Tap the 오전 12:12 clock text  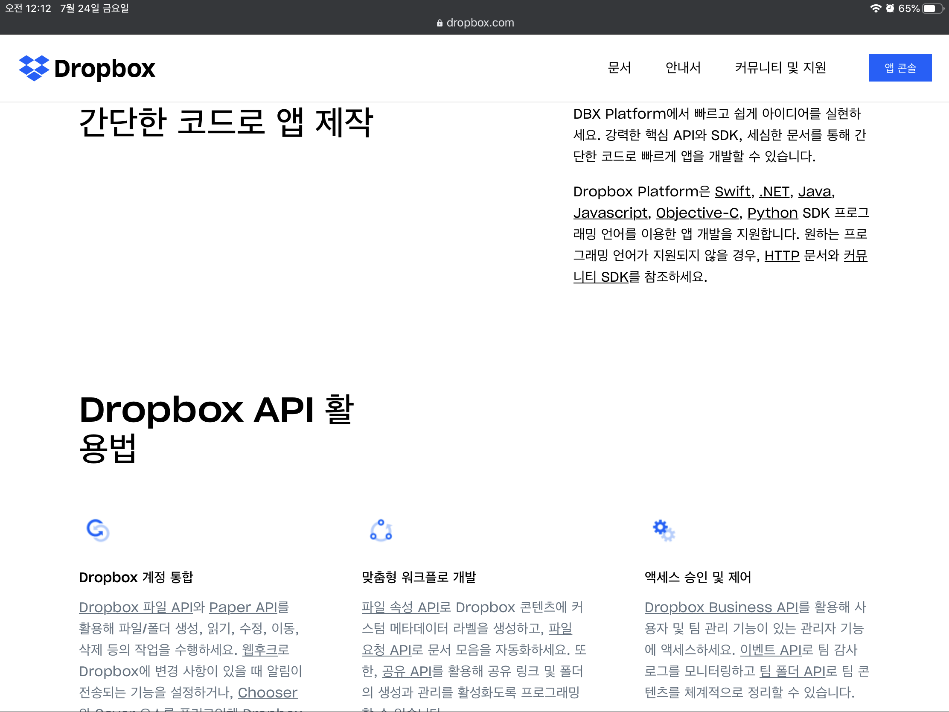[28, 8]
